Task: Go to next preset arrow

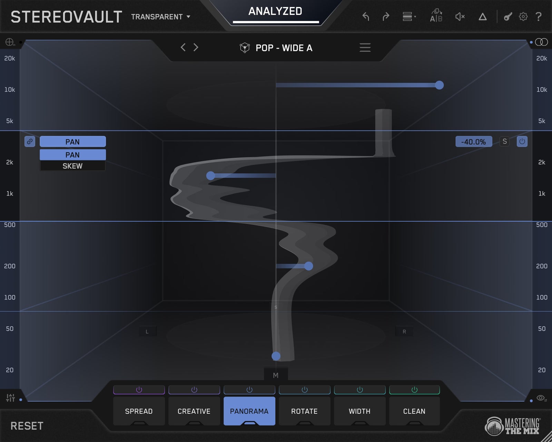Action: click(196, 47)
